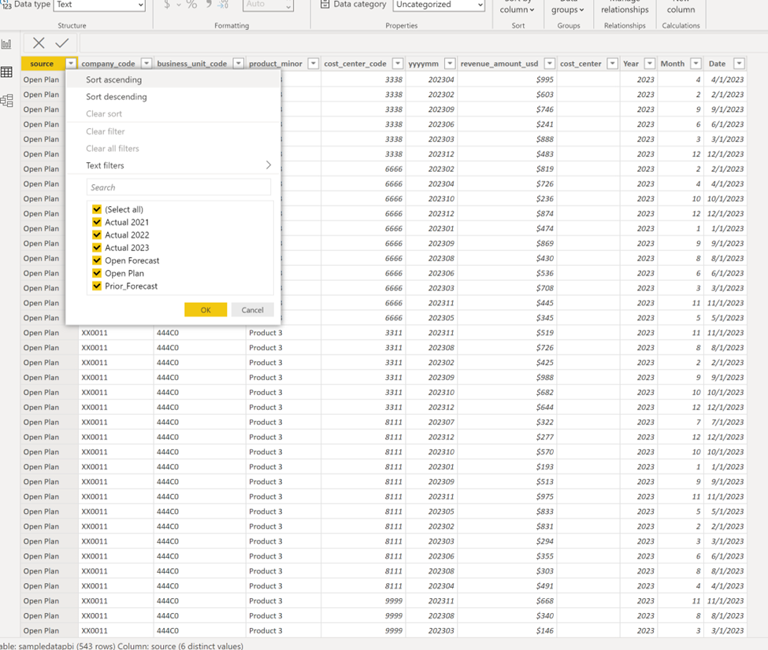
Task: Uncheck the Open Plan checkbox
Action: [x=96, y=273]
